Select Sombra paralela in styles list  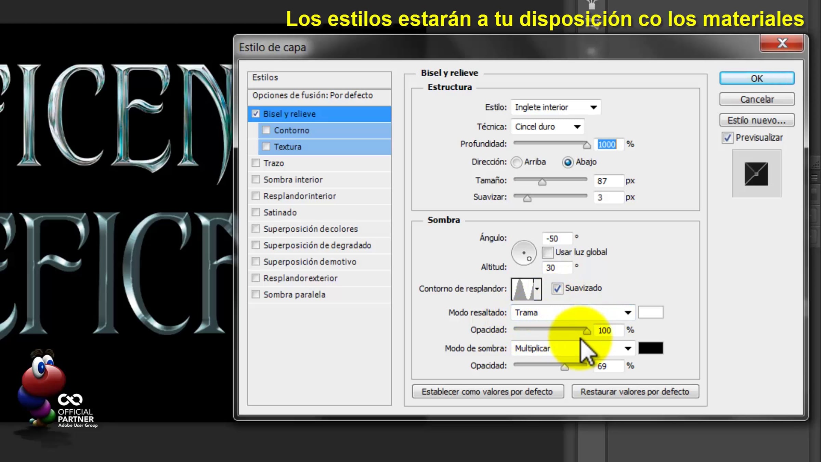(x=294, y=295)
